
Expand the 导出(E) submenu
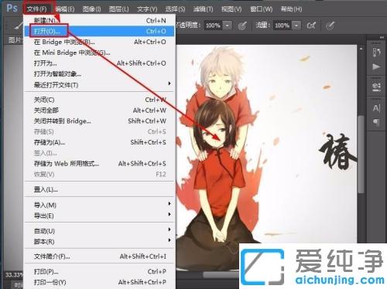point(170,214)
